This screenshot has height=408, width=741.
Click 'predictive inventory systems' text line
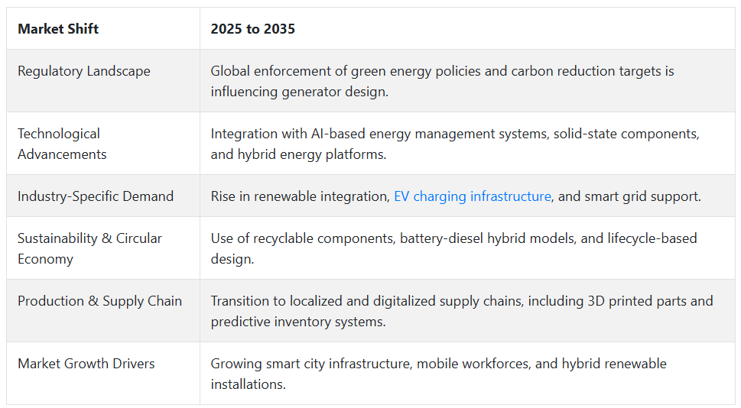click(x=298, y=322)
